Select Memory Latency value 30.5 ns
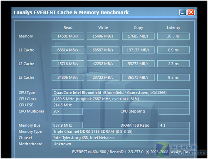 tap(173, 36)
